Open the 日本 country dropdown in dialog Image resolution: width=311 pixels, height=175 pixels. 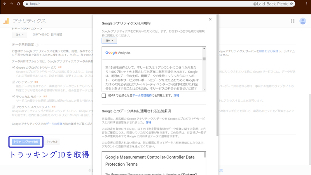click(109, 41)
